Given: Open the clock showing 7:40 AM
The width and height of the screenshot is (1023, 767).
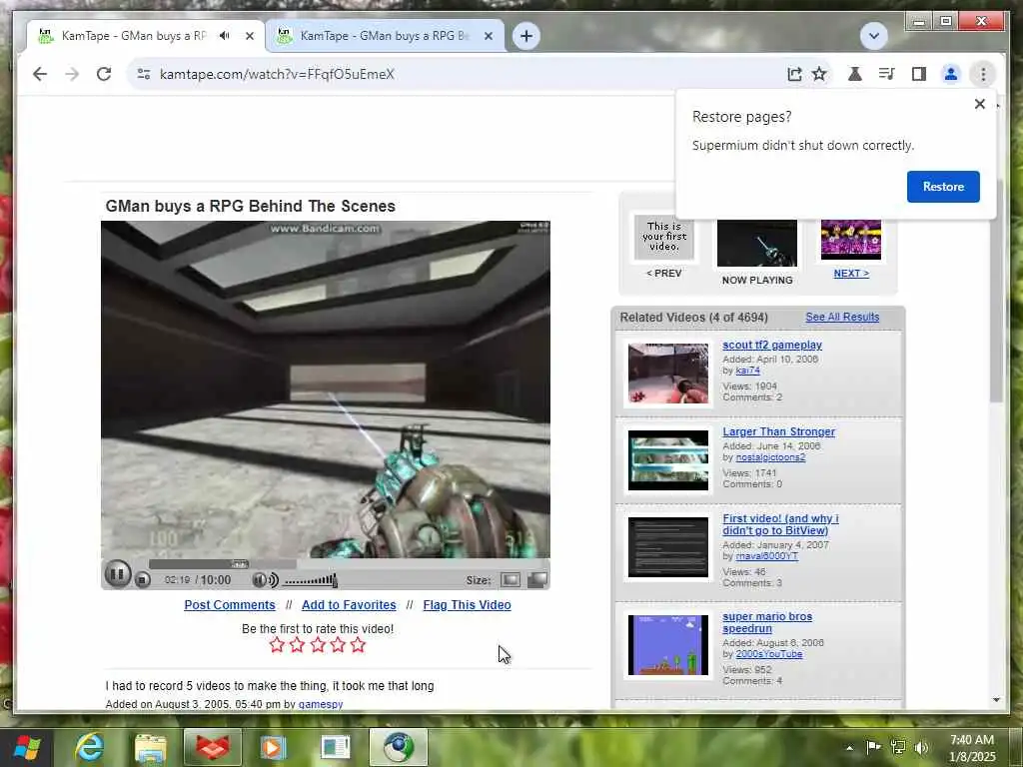Looking at the screenshot, I should pyautogui.click(x=972, y=748).
